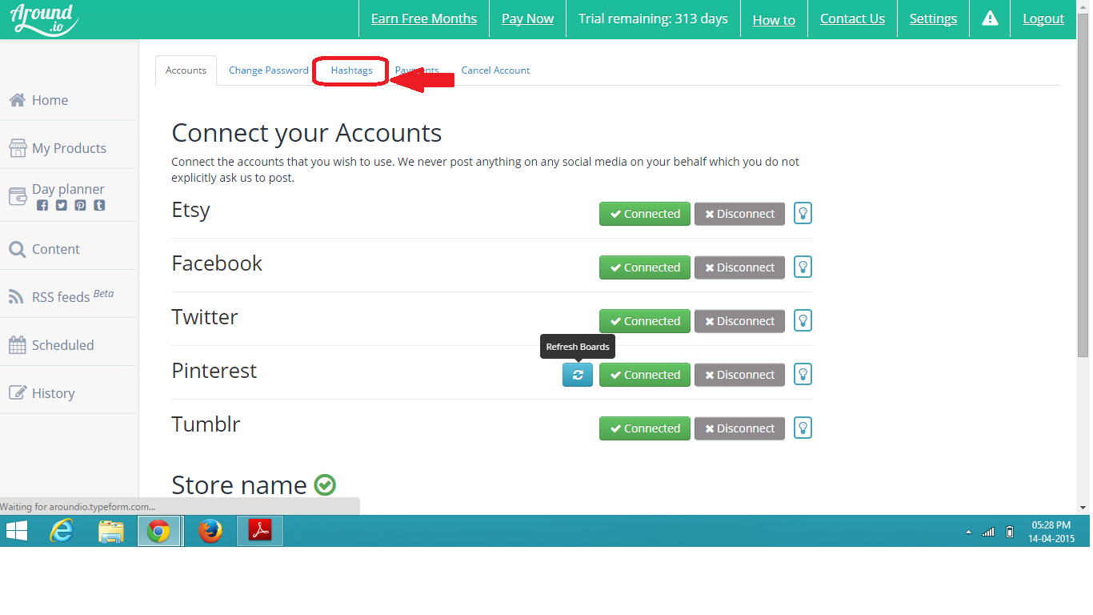Image resolution: width=1093 pixels, height=615 pixels.
Task: Open Contact Us link
Action: 852,19
